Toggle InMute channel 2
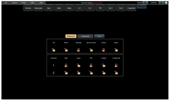 (147, 2)
